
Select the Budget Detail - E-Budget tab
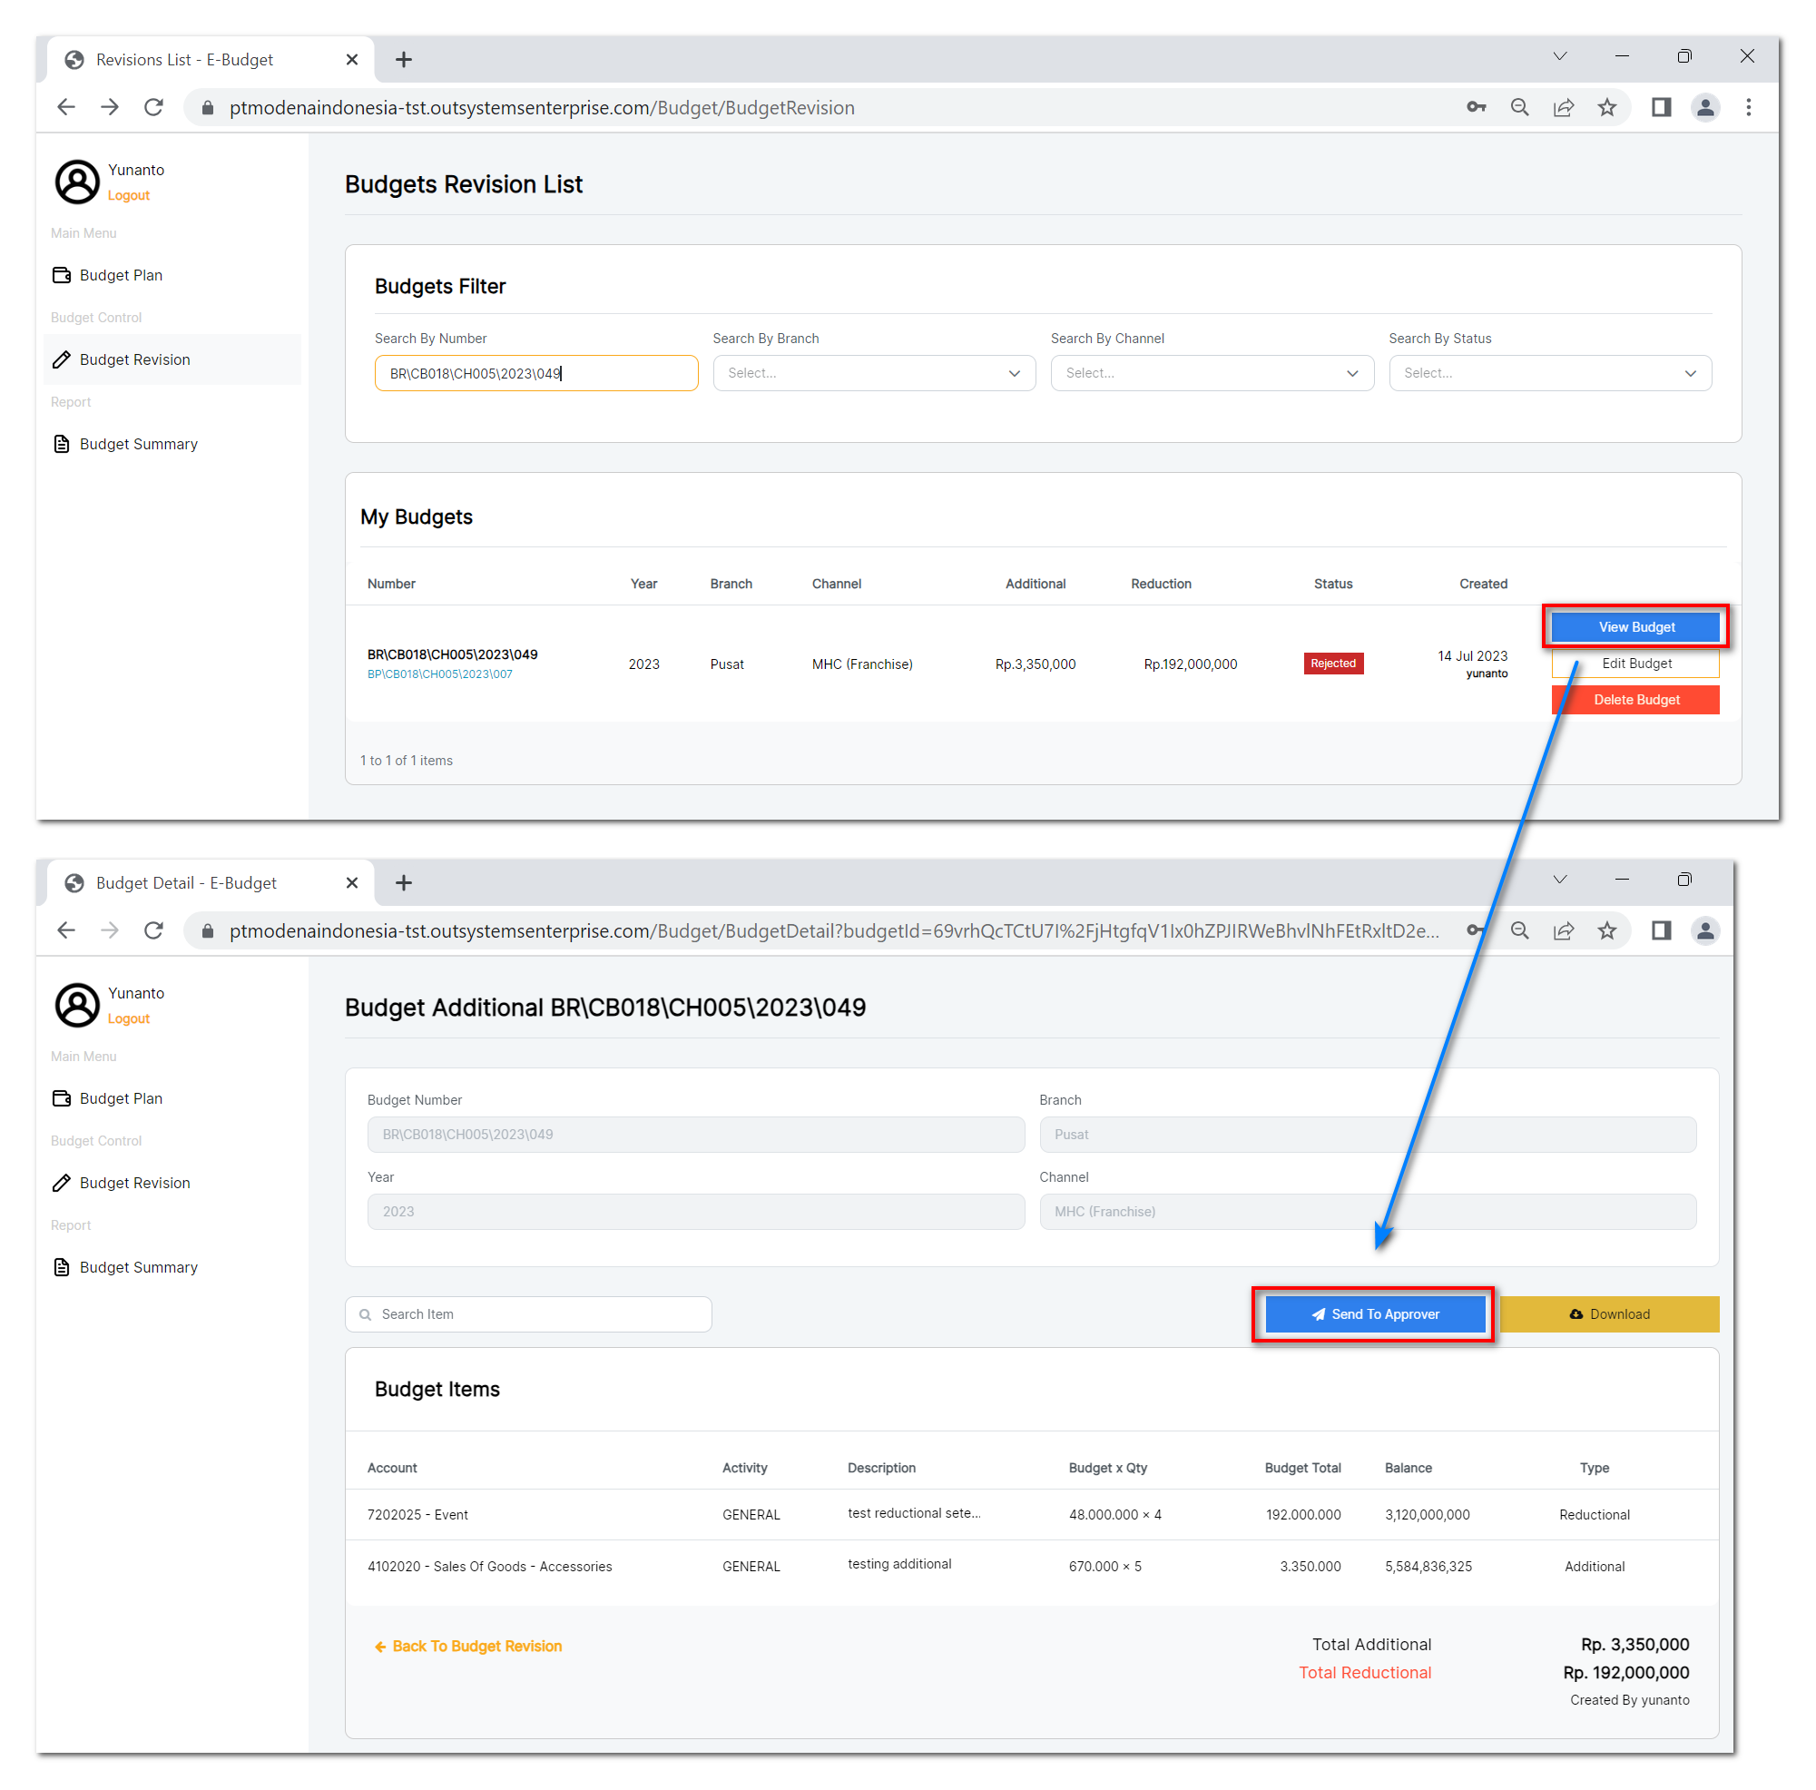click(x=186, y=883)
